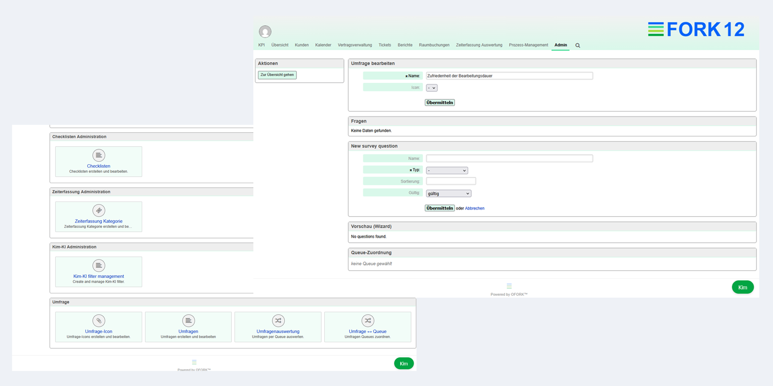Click inside the Name field showing Zufriedenheit der Bearbeitungsdauer

[509, 75]
